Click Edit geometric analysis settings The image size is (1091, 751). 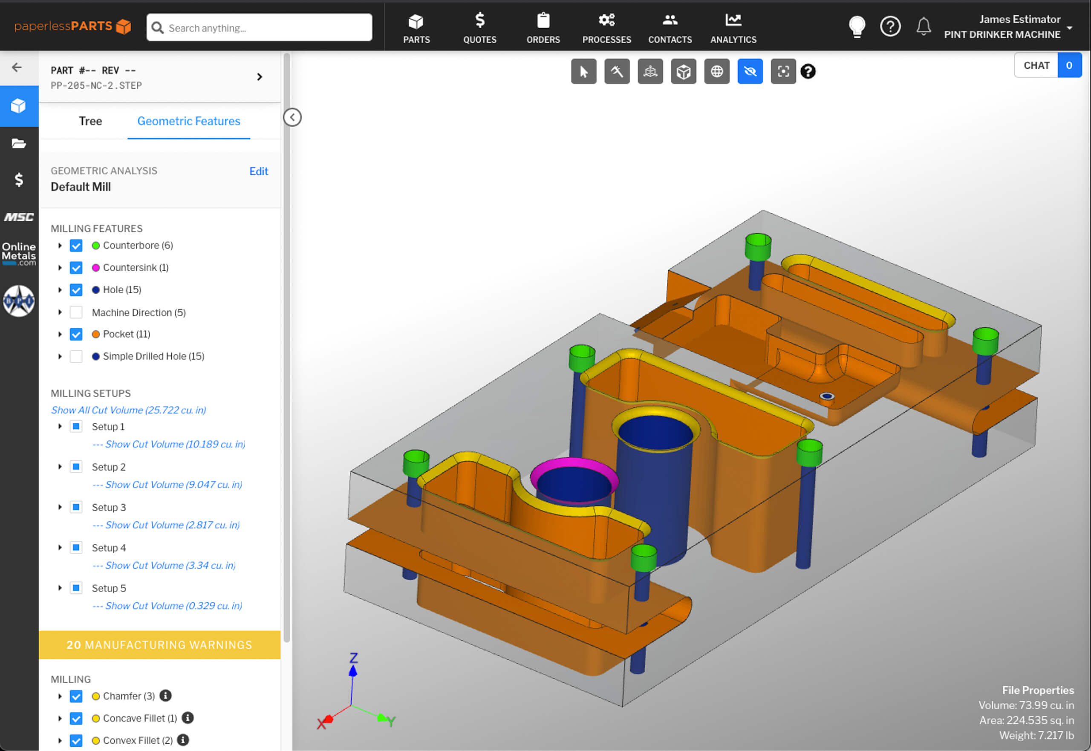(x=259, y=171)
